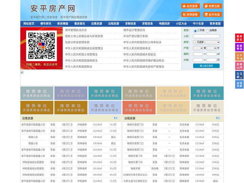
Task: Open the 安平房产网出租房信息 header link
Action: point(74,17)
